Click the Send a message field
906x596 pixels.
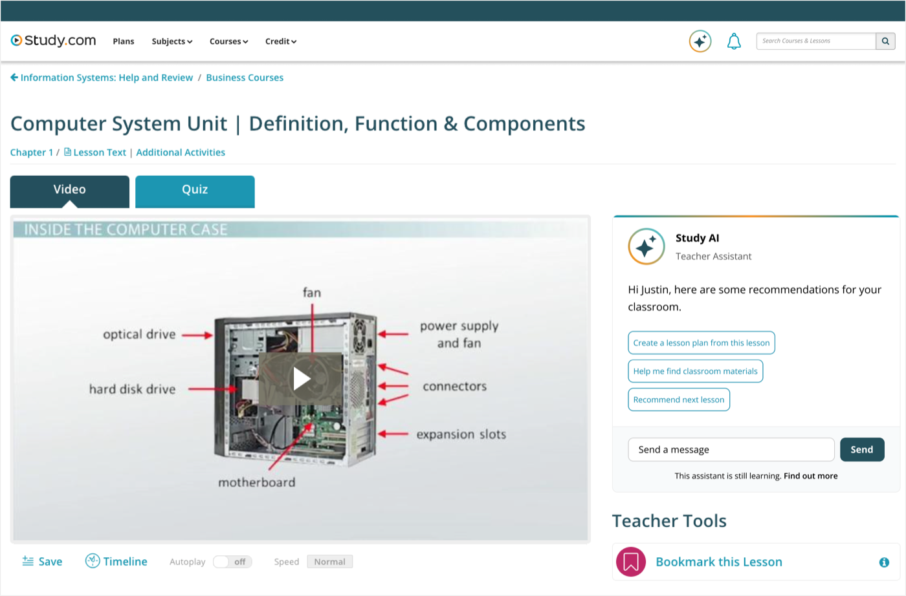(x=731, y=449)
